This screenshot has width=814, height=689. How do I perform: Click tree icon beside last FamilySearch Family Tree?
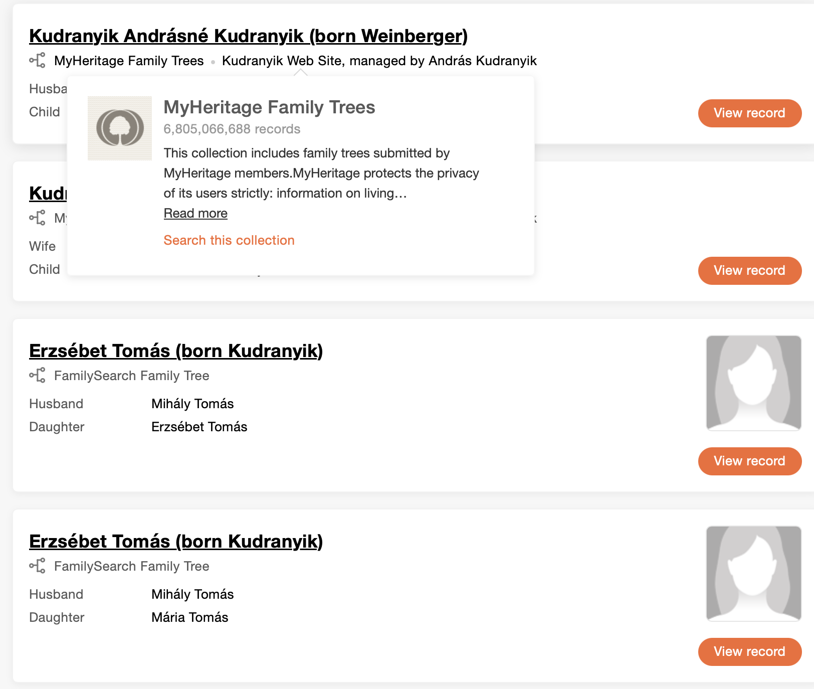(x=37, y=566)
